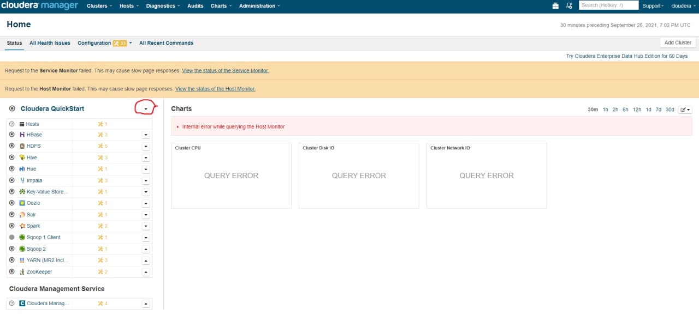Click the stopped status icon beside HBase
699x315 pixels.
click(12, 135)
